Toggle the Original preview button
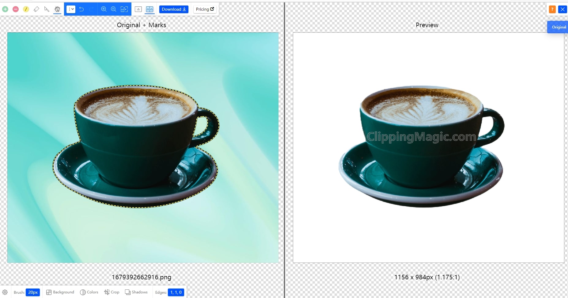 [x=559, y=27]
